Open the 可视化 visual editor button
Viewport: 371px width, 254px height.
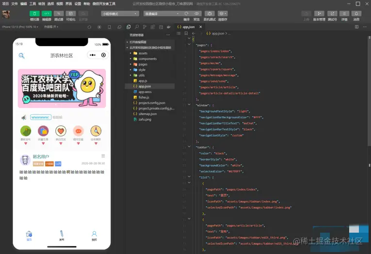tap(71, 14)
